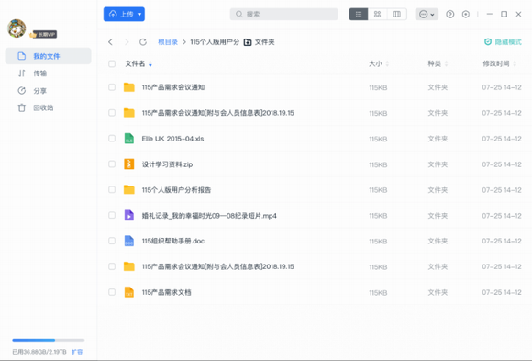Click the new folder icon in breadcrumb

coord(248,42)
